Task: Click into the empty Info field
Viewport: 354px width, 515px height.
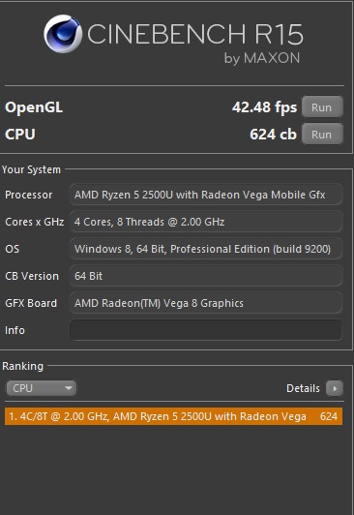Action: pos(206,330)
